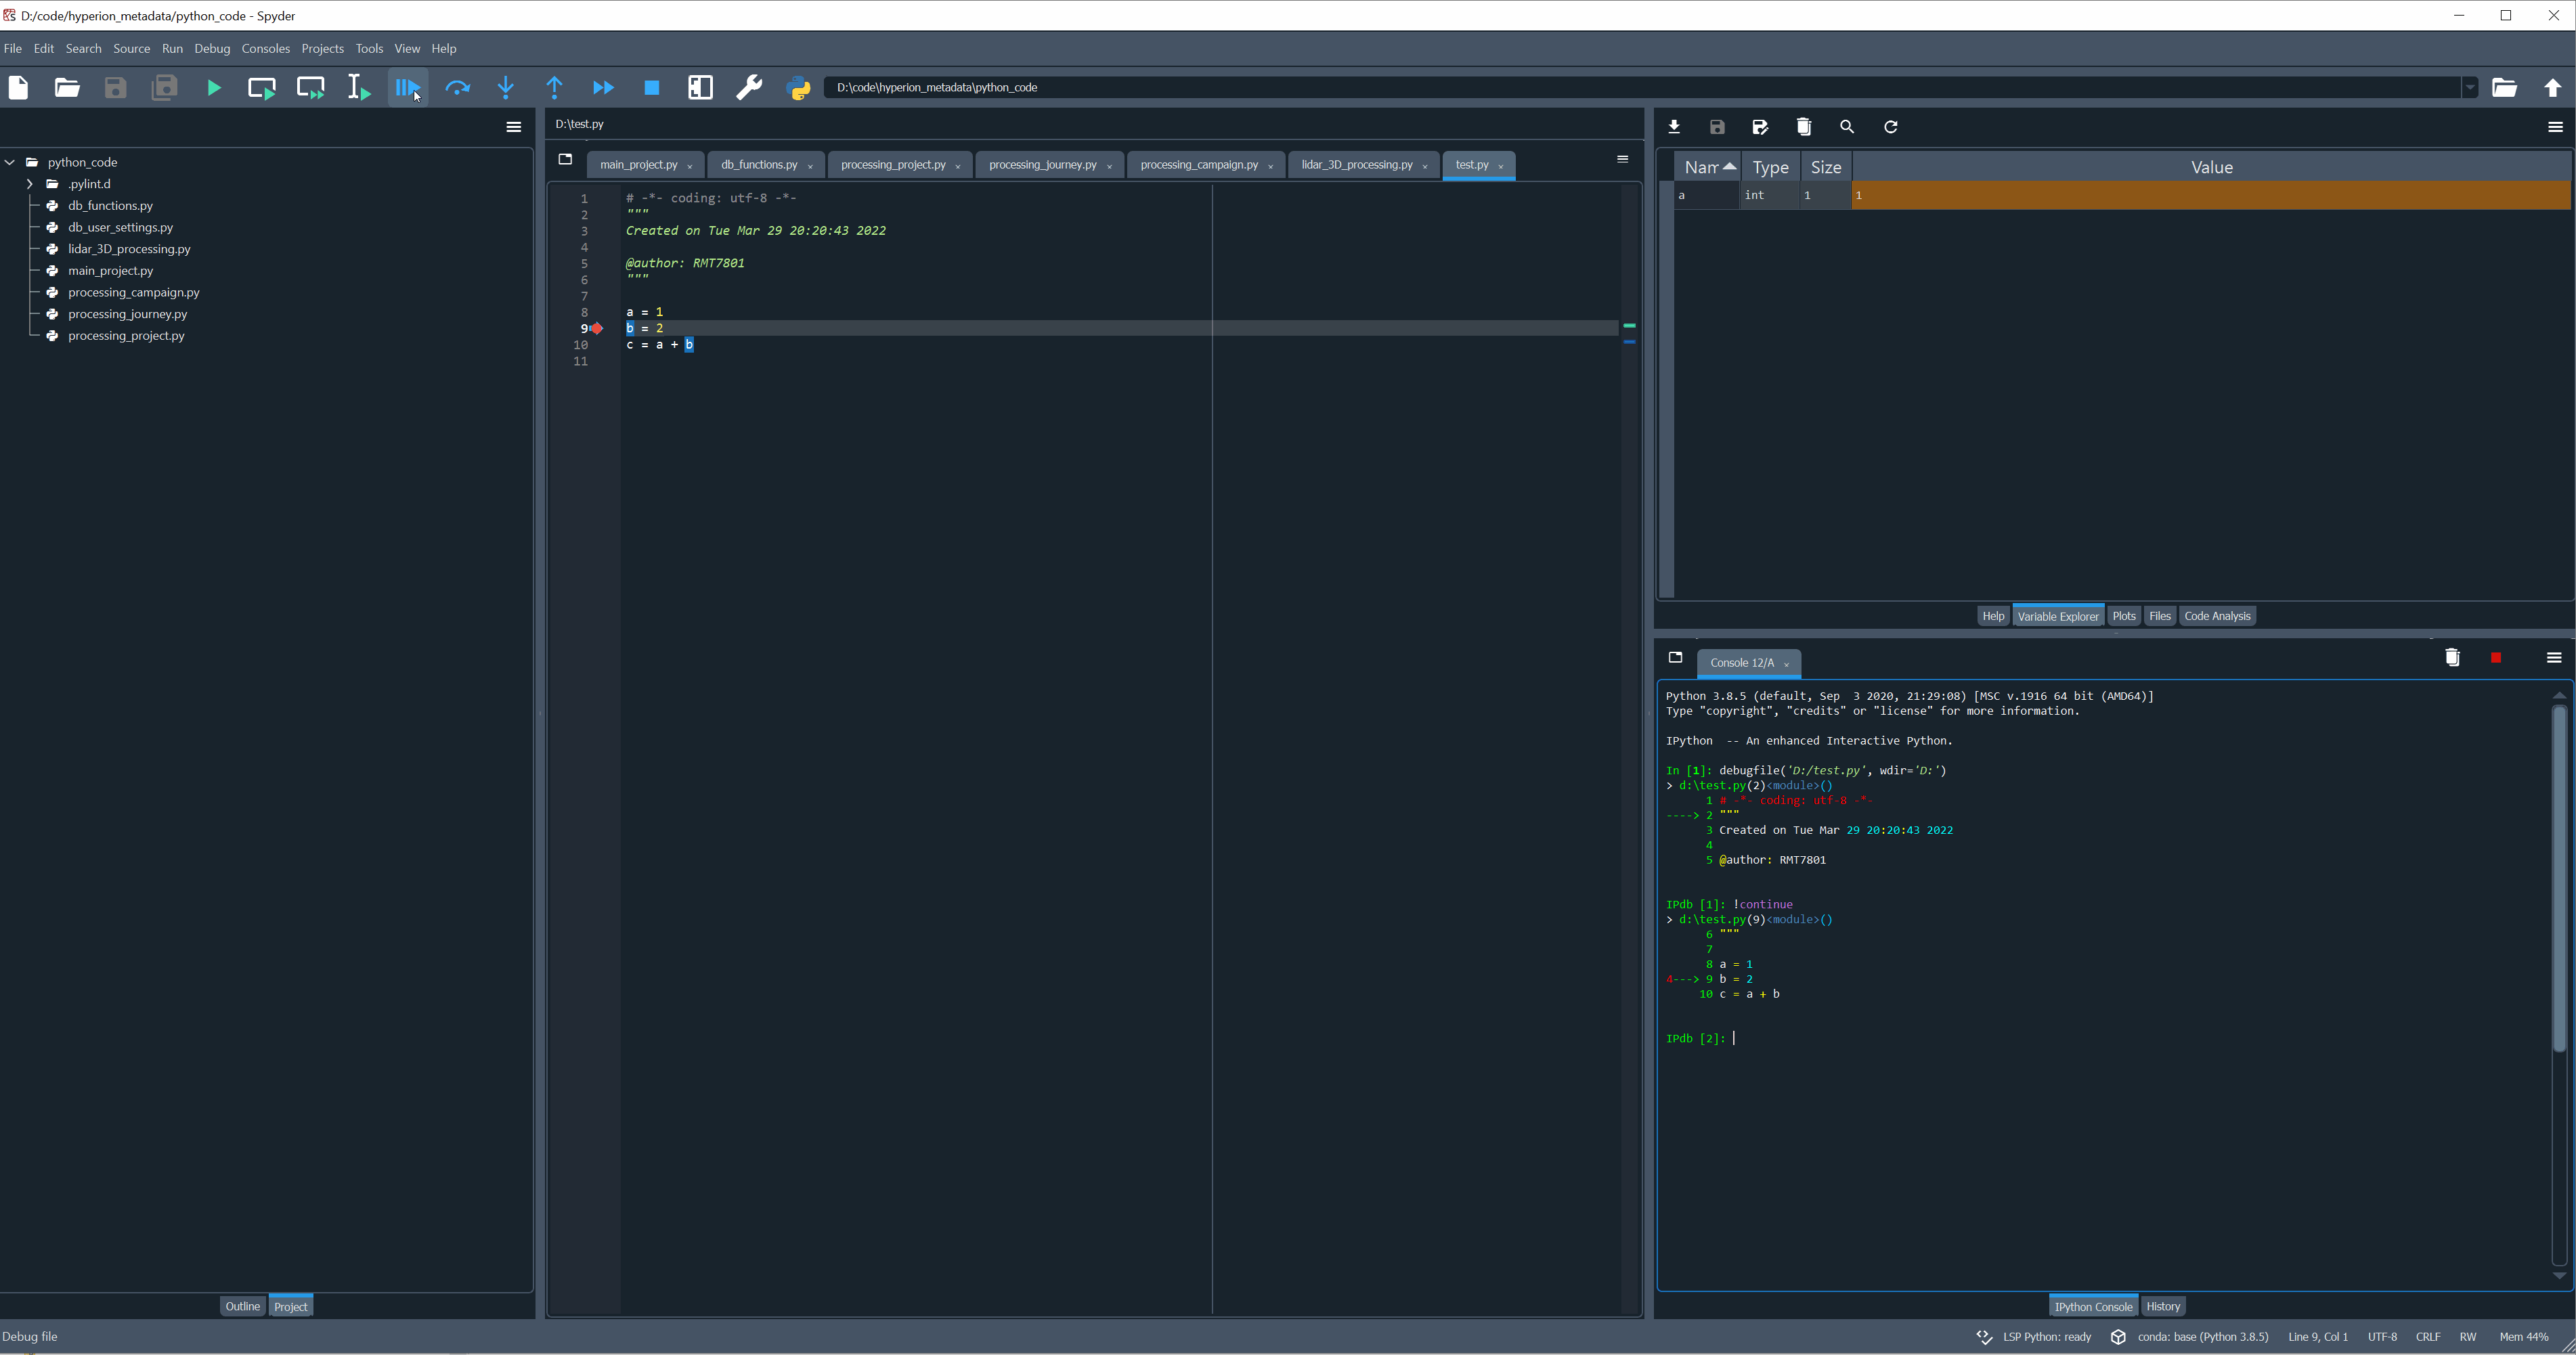This screenshot has height=1355, width=2576.
Task: Toggle breakpoint marker on line 9
Action: [x=597, y=329]
